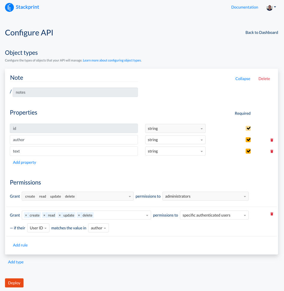Collapse the Note object type
The width and height of the screenshot is (284, 291).
click(243, 79)
